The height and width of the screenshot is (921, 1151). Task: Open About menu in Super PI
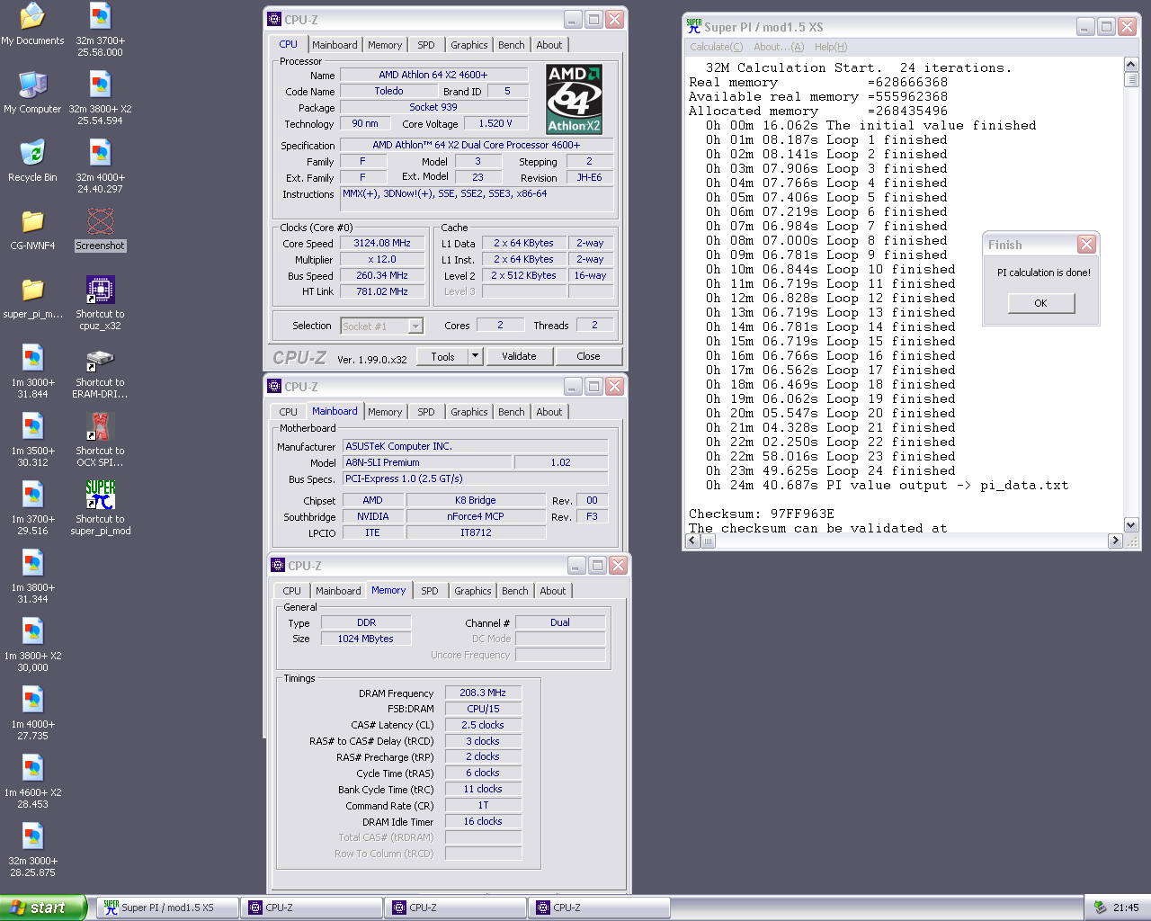(x=779, y=47)
